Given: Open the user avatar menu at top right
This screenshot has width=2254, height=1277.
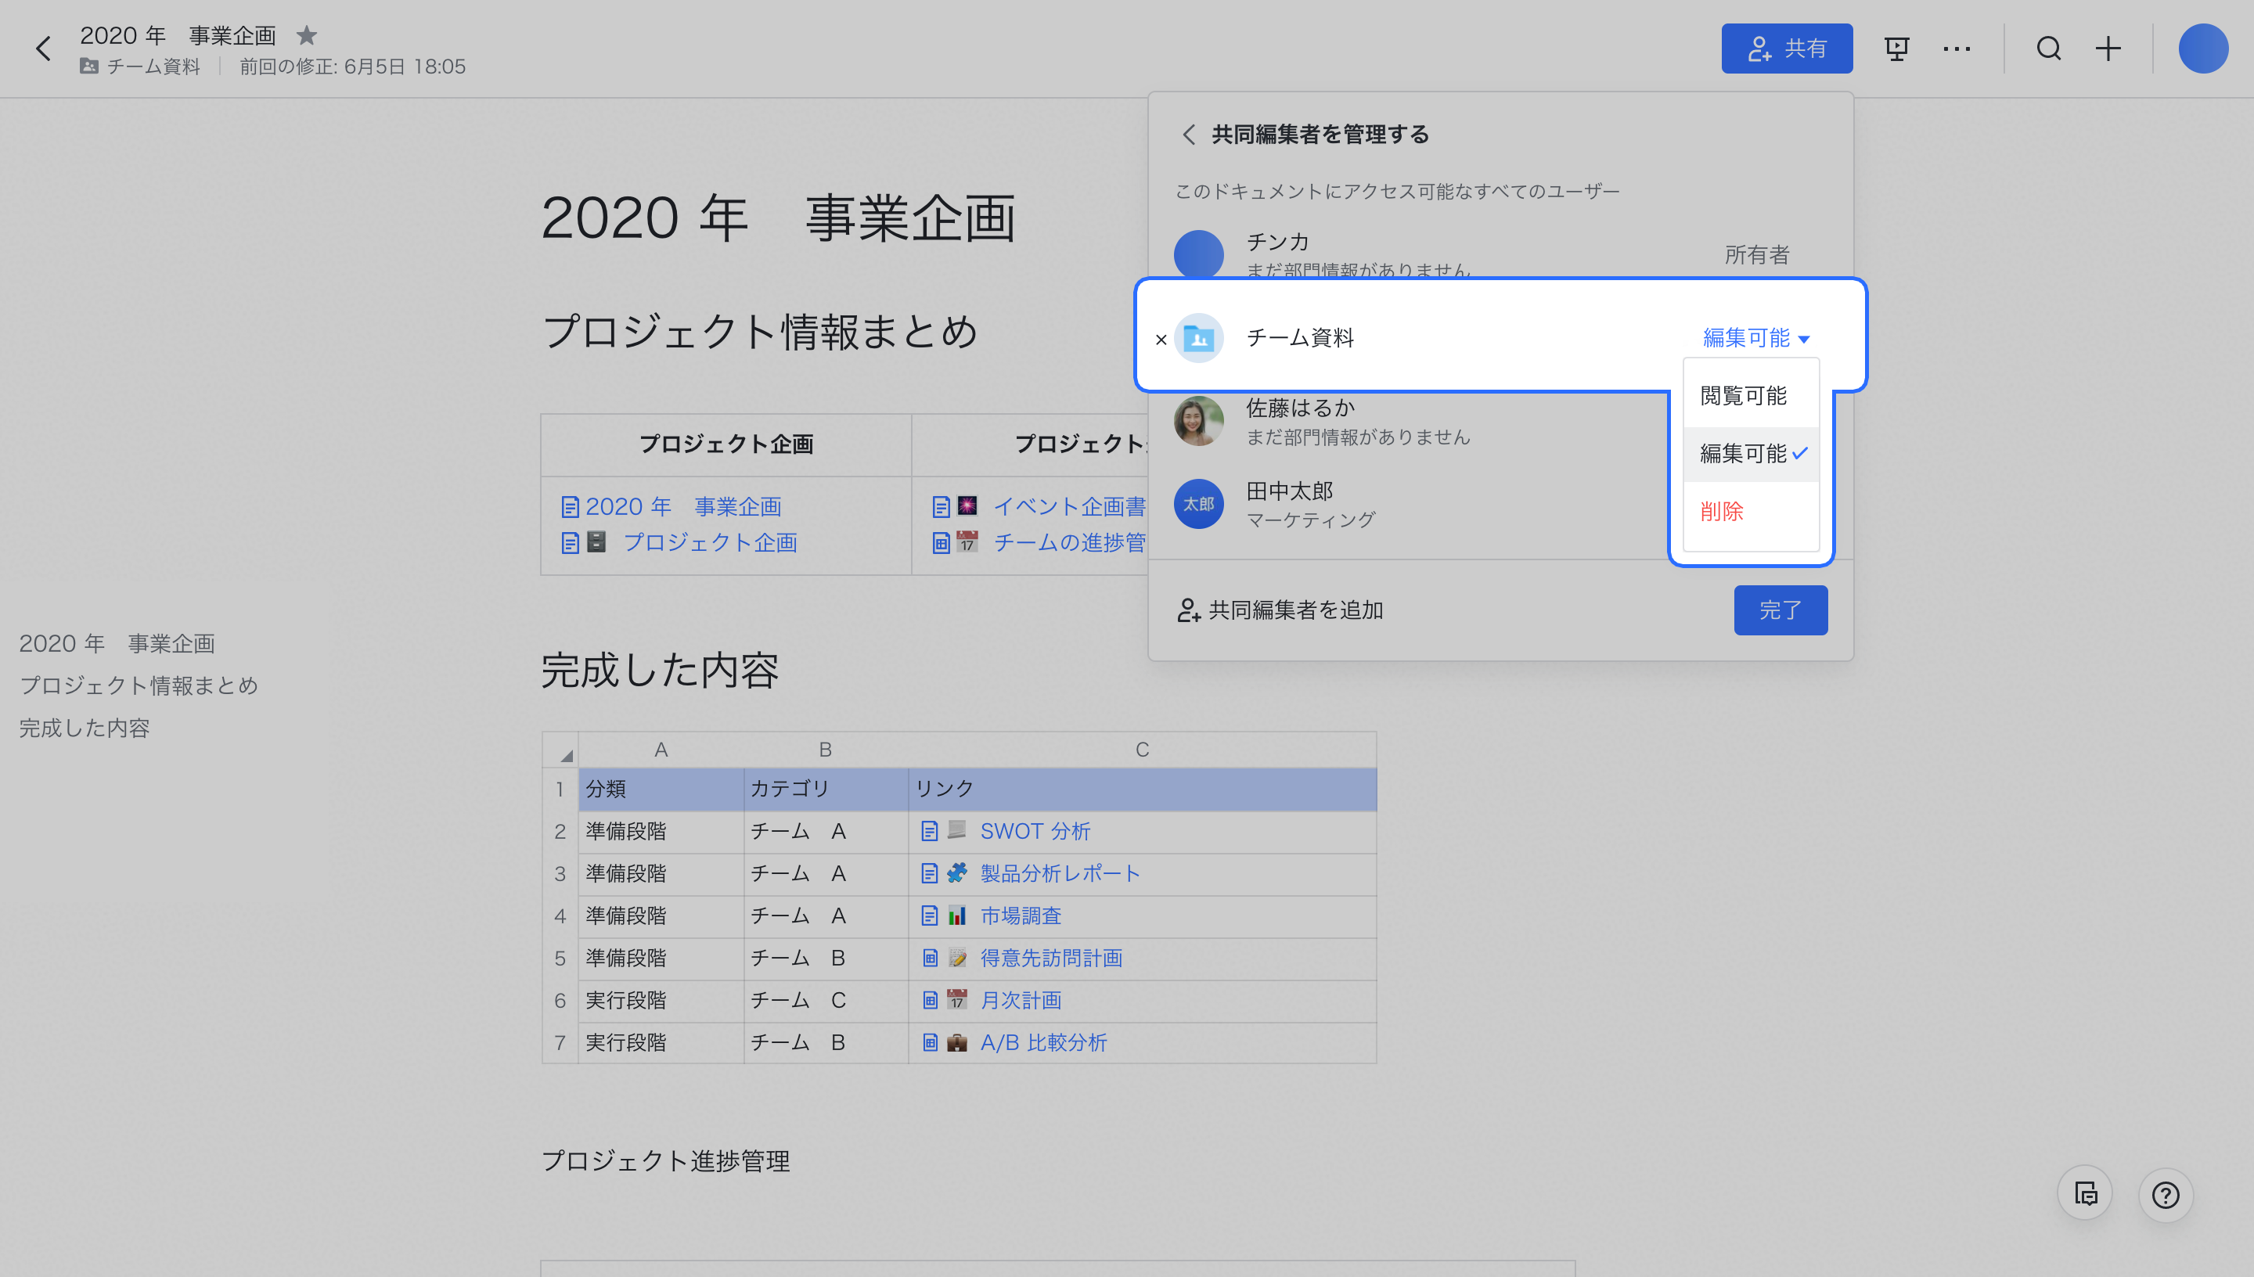Looking at the screenshot, I should tap(2204, 49).
